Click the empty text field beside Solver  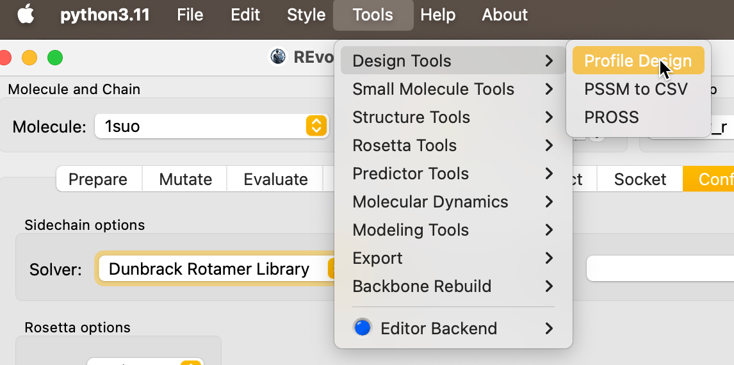660,268
